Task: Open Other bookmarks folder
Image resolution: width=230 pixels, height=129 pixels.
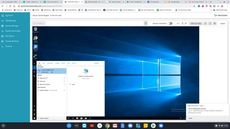Action: click(220, 10)
